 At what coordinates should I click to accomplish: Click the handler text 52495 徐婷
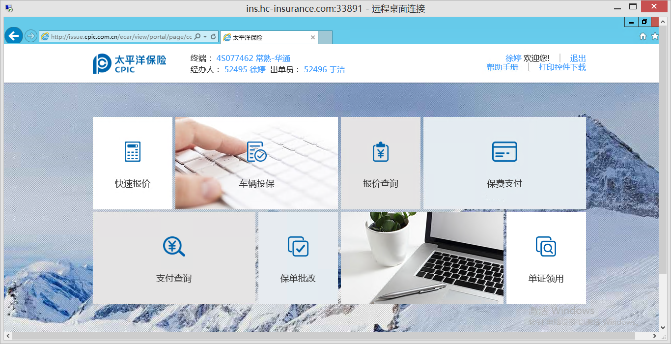point(245,70)
